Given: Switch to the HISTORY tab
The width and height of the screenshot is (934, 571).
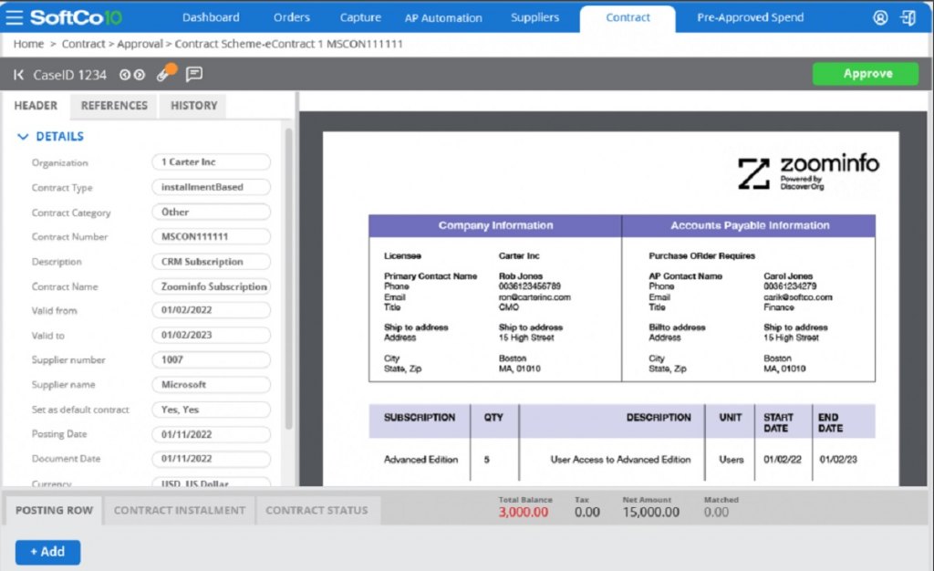Looking at the screenshot, I should (193, 106).
